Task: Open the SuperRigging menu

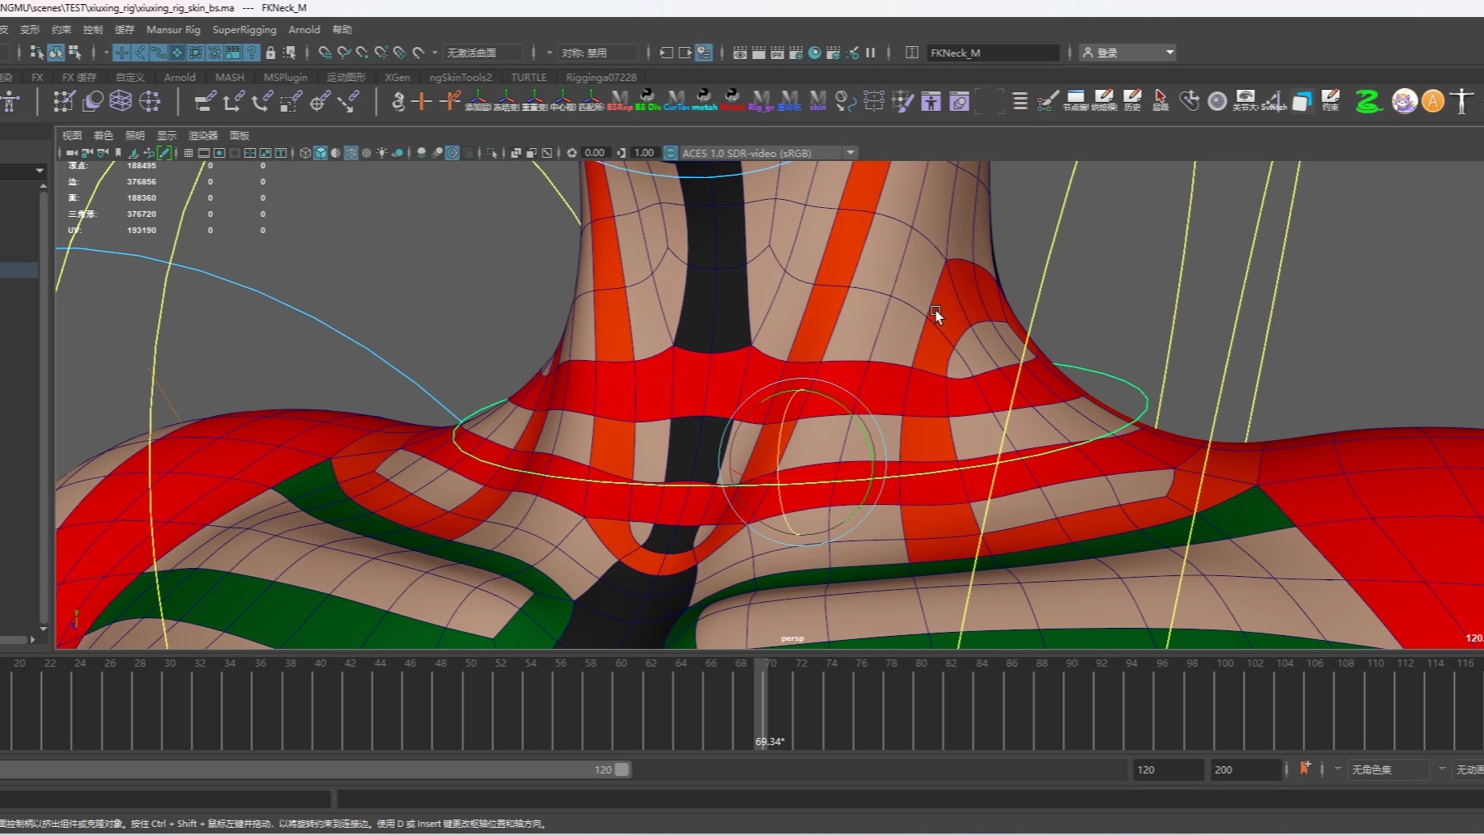Action: pyautogui.click(x=244, y=30)
